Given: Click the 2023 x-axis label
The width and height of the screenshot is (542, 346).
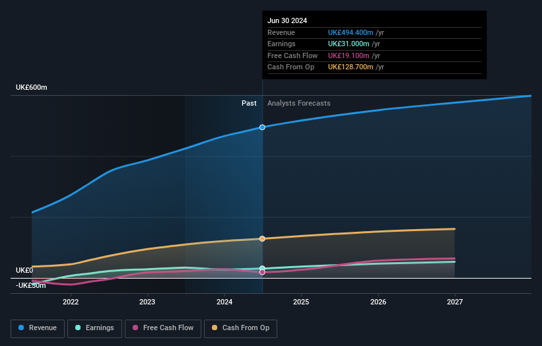Looking at the screenshot, I should (147, 302).
